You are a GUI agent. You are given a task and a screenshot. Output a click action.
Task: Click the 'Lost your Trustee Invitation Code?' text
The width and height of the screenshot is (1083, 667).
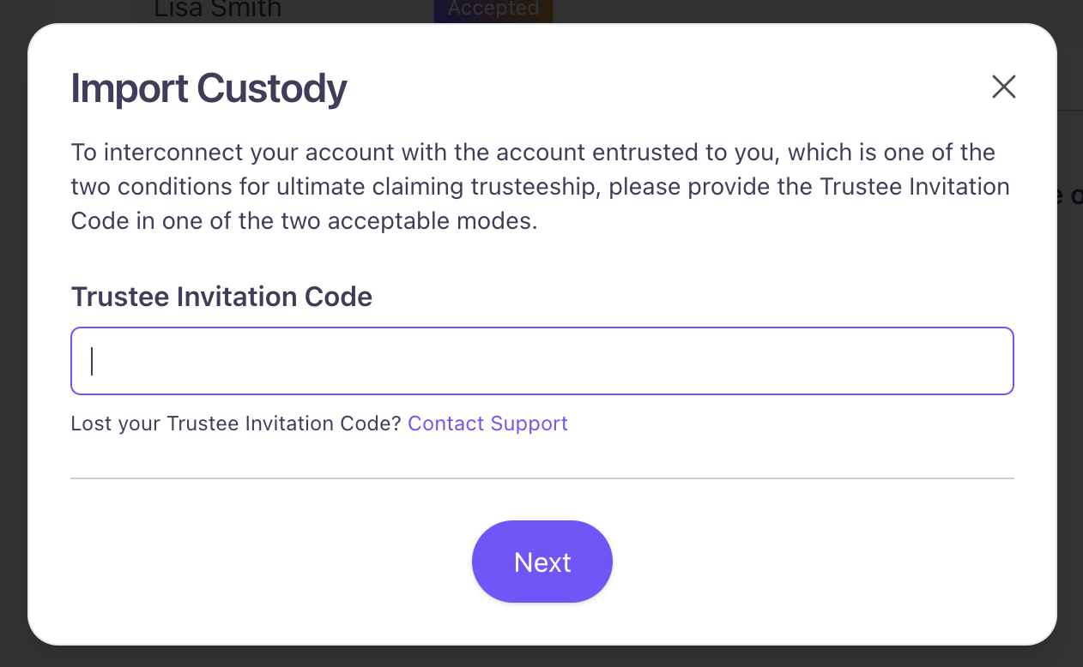pyautogui.click(x=236, y=424)
